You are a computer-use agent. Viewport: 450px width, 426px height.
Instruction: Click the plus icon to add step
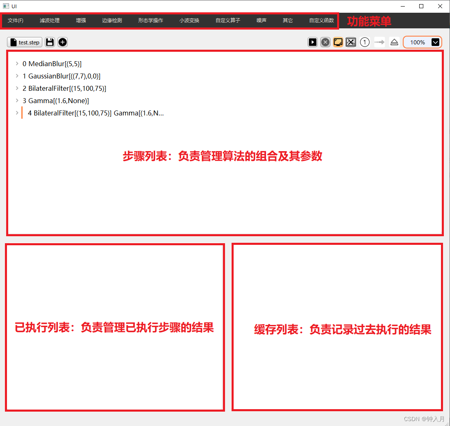[62, 42]
